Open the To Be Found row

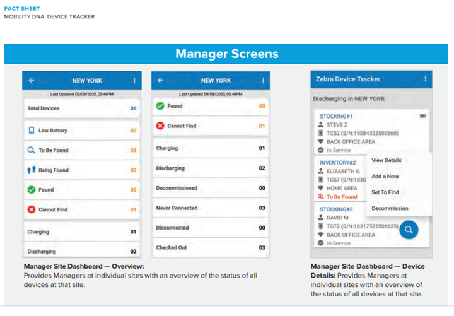click(82, 150)
